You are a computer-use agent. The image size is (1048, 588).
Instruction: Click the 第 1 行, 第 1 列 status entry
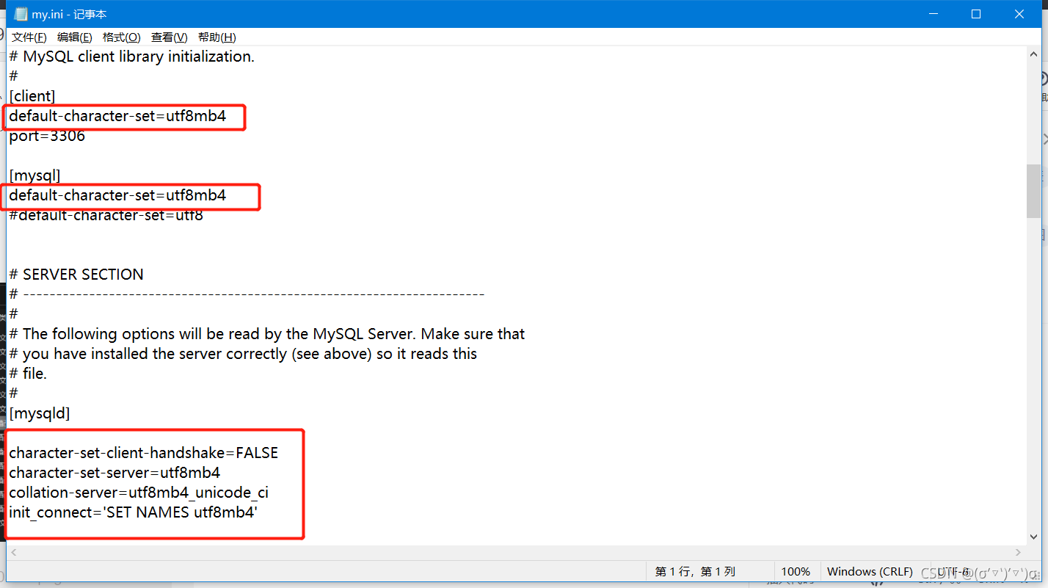pyautogui.click(x=695, y=571)
